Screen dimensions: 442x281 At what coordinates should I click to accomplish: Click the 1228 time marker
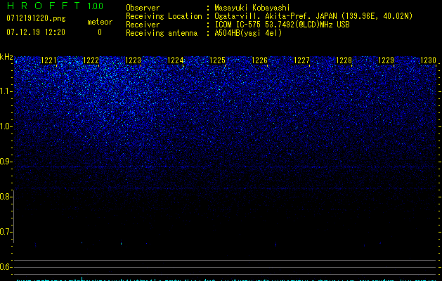(x=344, y=60)
